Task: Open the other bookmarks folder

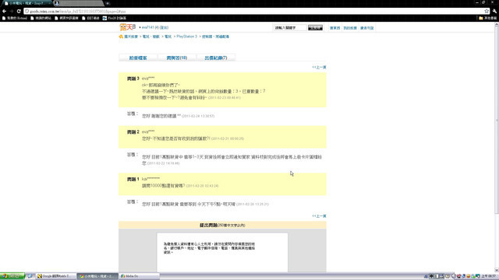Action: 488,18
